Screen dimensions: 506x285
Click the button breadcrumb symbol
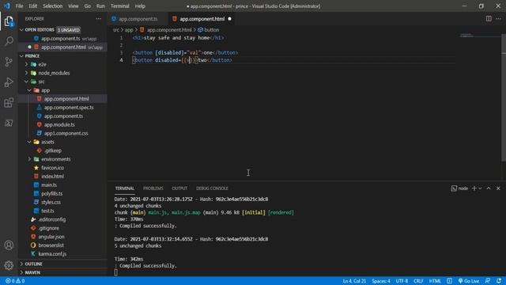tap(209, 30)
